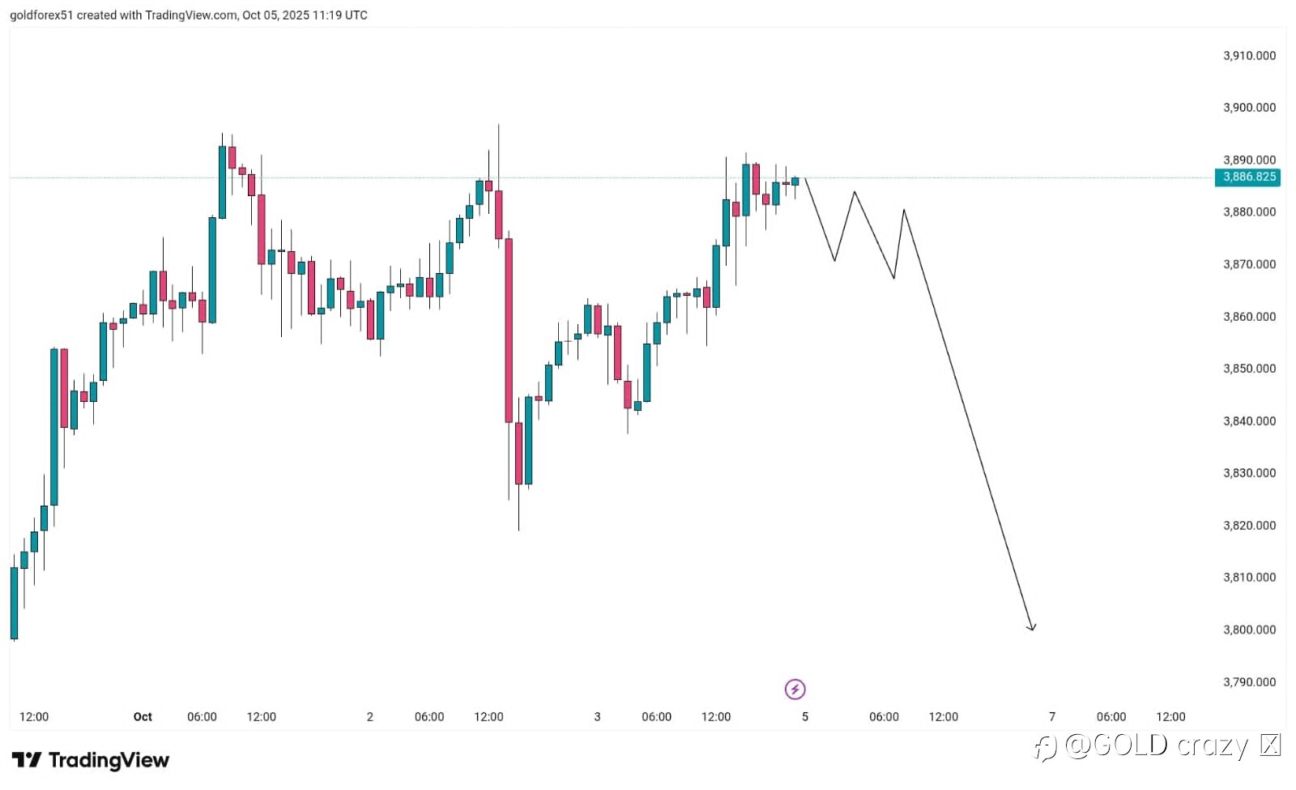Click the arrowhead ending the projection line
Image resolution: width=1296 pixels, height=790 pixels.
tap(1031, 626)
